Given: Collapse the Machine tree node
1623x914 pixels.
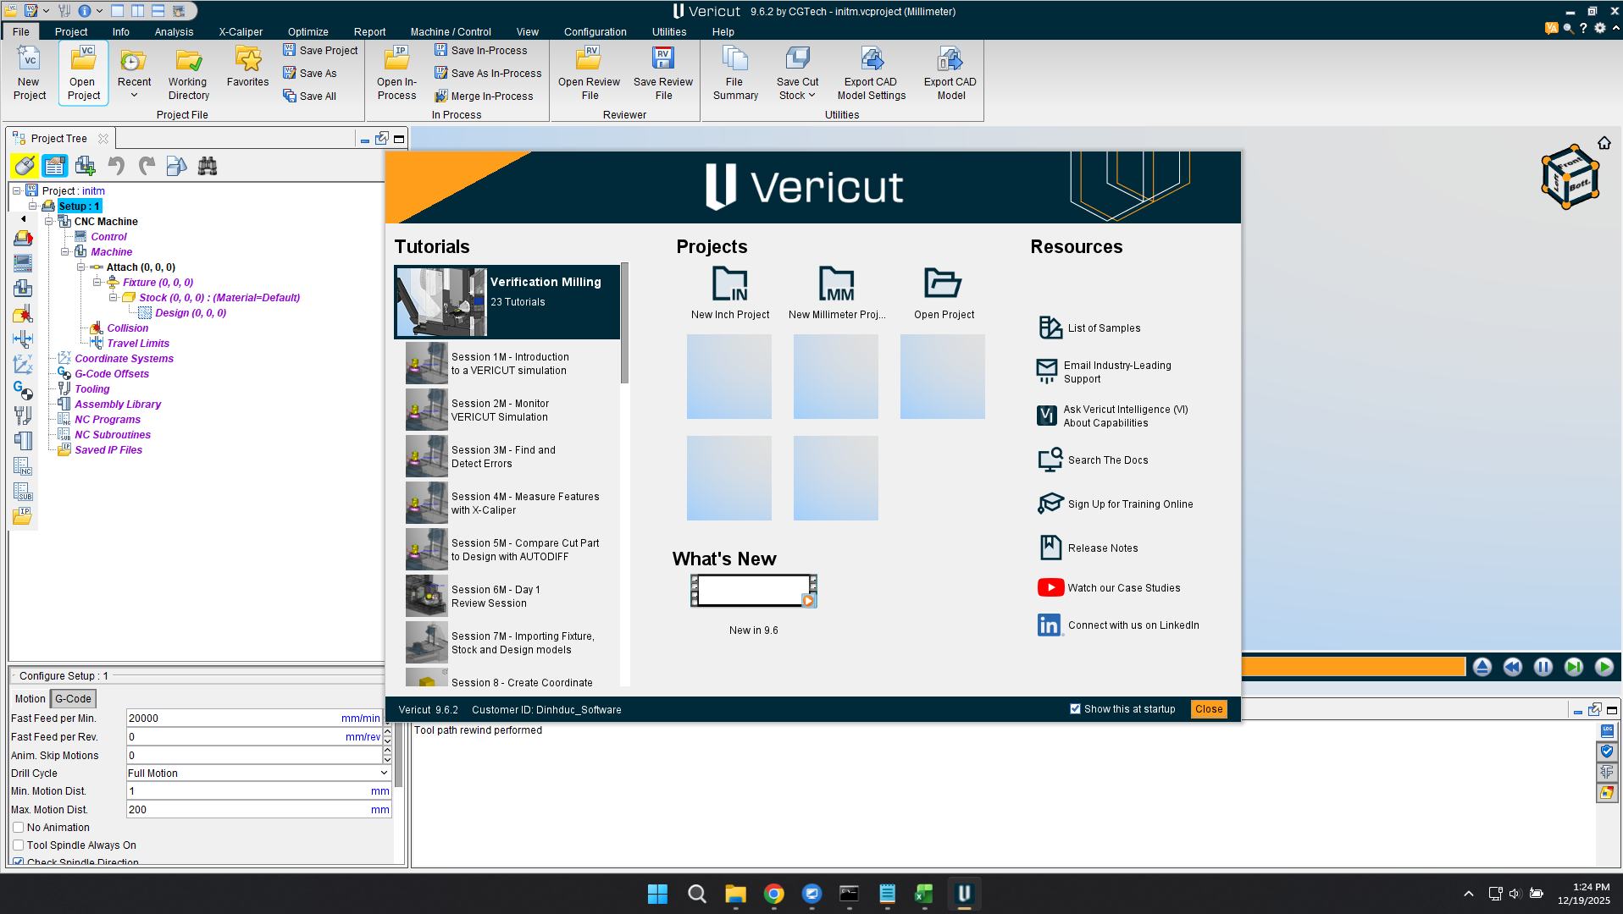Looking at the screenshot, I should [64, 252].
